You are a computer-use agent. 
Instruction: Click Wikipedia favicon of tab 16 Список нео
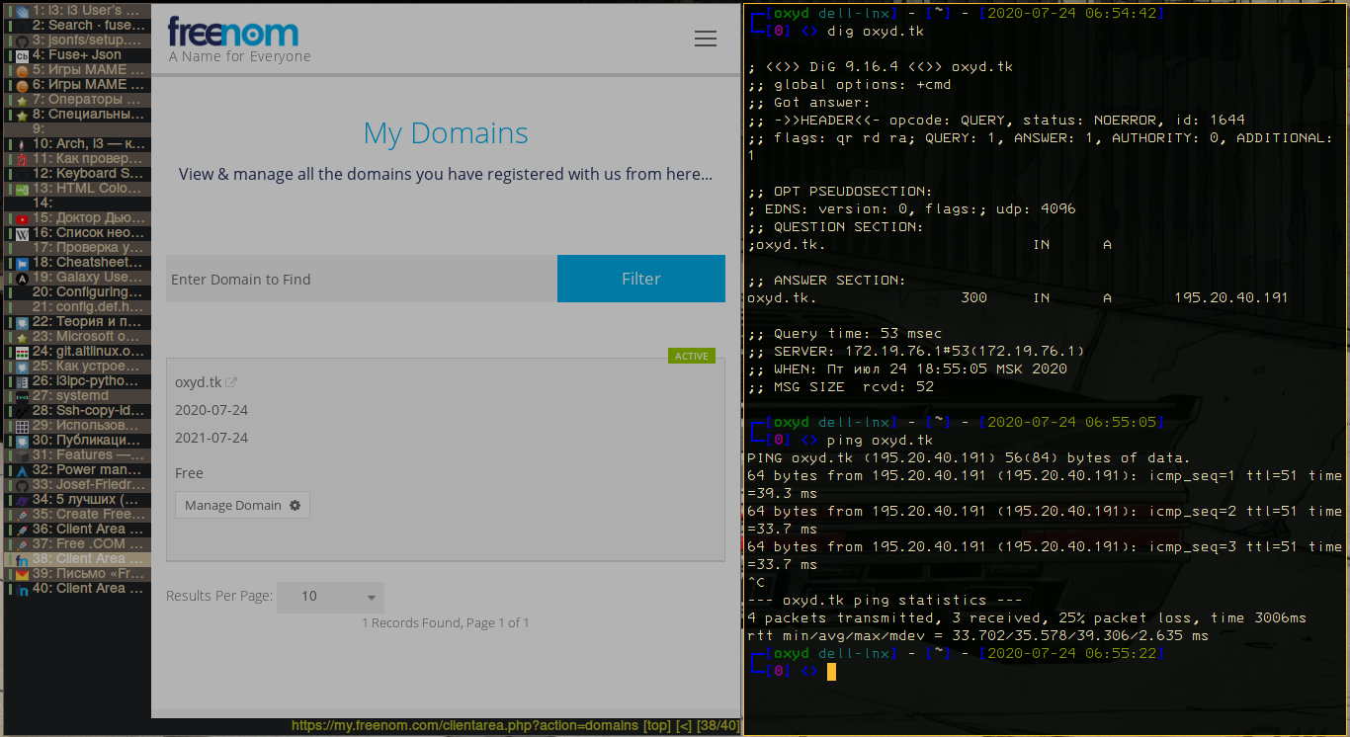[22, 233]
